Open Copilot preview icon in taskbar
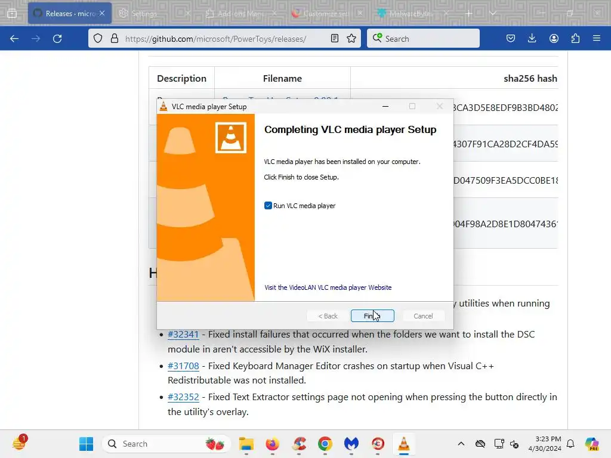This screenshot has height=458, width=611. pos(592,444)
